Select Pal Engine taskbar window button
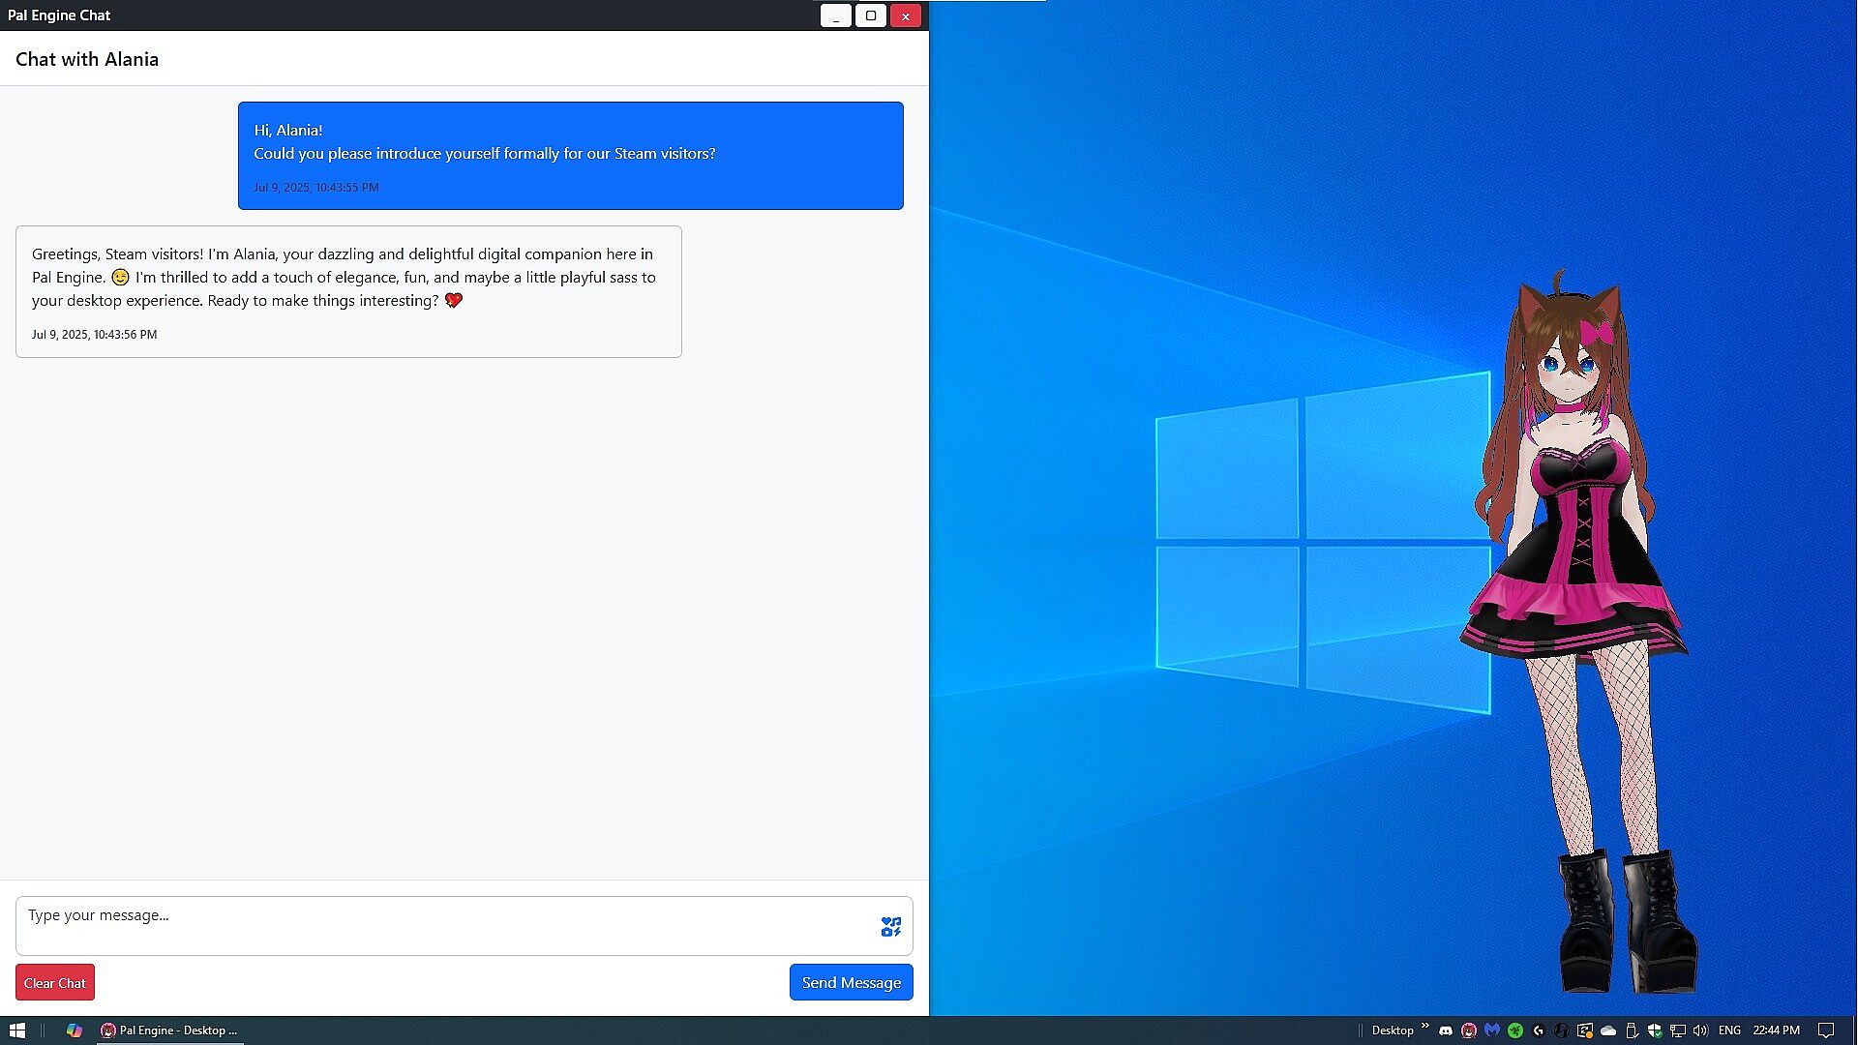The height and width of the screenshot is (1045, 1858). pyautogui.click(x=169, y=1030)
